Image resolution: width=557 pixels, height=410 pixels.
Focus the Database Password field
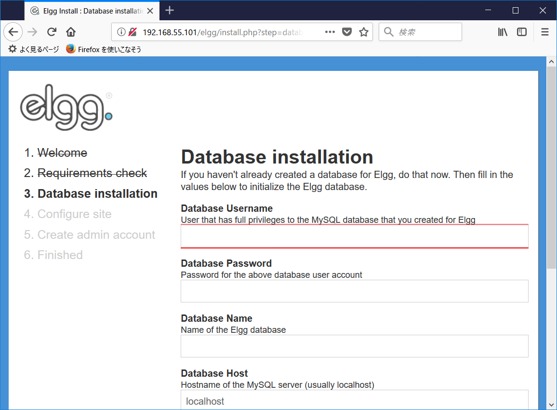click(354, 291)
